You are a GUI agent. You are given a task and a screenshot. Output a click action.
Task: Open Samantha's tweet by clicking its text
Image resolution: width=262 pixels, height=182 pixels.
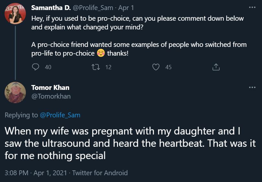pos(137,23)
